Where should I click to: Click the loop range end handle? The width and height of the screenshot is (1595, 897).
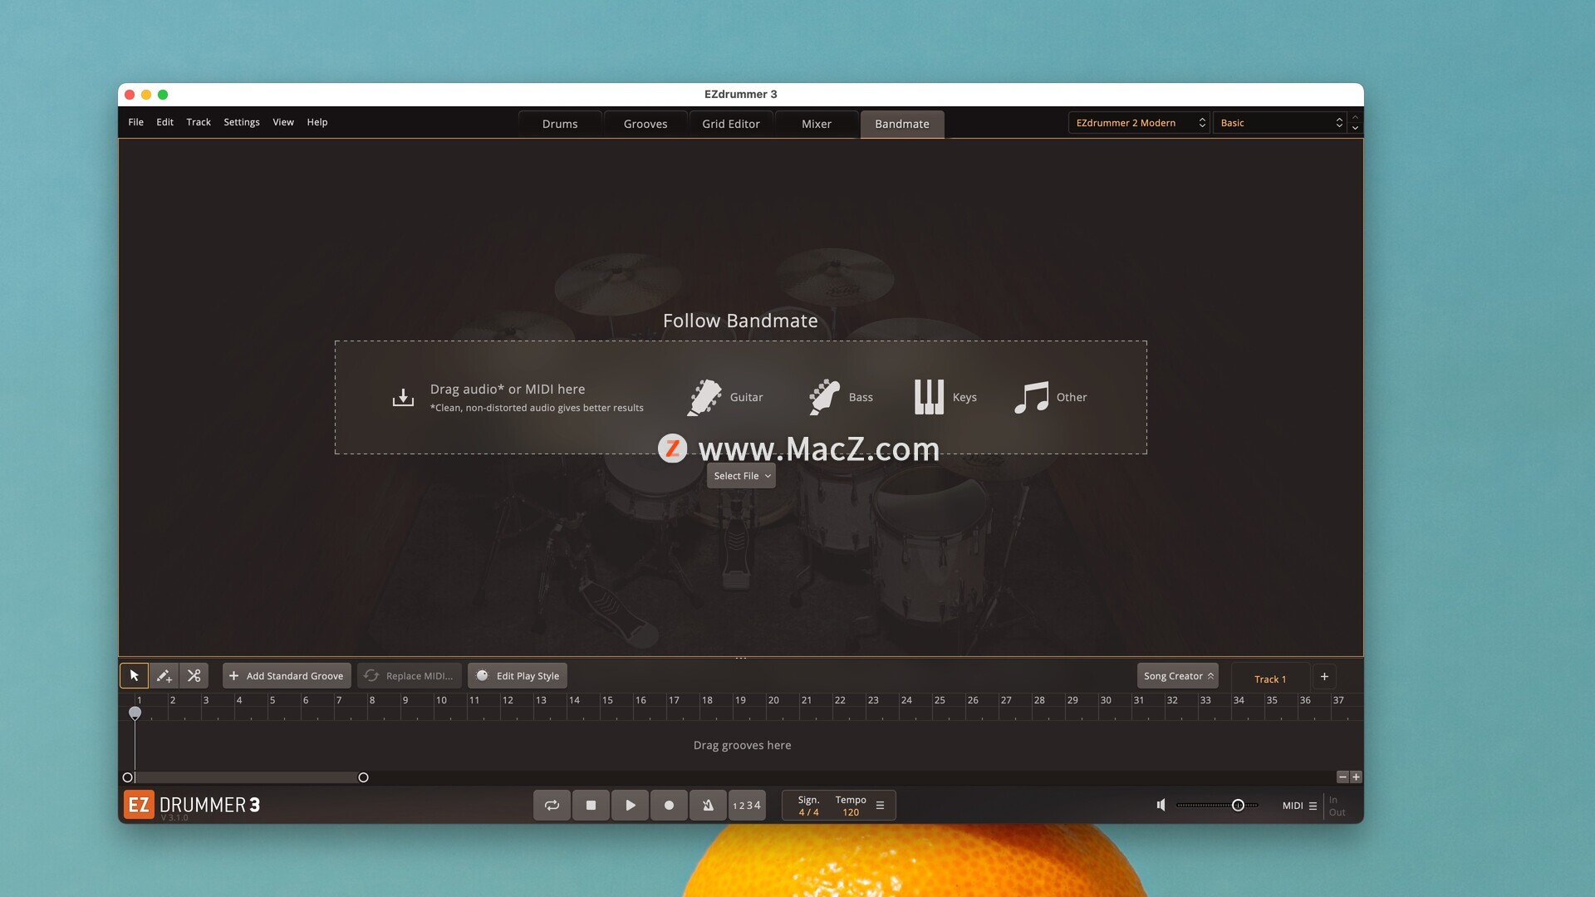(x=363, y=777)
